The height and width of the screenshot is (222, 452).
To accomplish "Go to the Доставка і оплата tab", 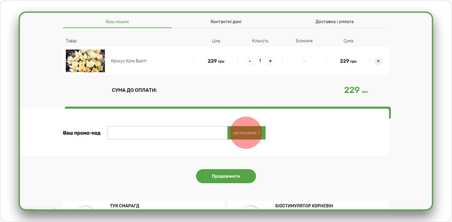I will (334, 22).
